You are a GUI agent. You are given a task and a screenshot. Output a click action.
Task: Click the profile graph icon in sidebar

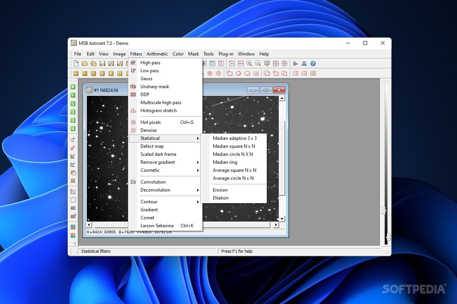[x=73, y=192]
